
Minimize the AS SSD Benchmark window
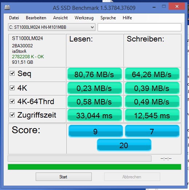click(x=154, y=7)
